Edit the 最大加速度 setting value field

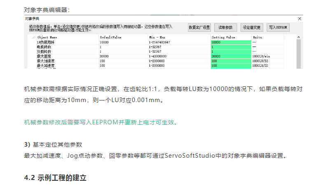(x=230, y=61)
